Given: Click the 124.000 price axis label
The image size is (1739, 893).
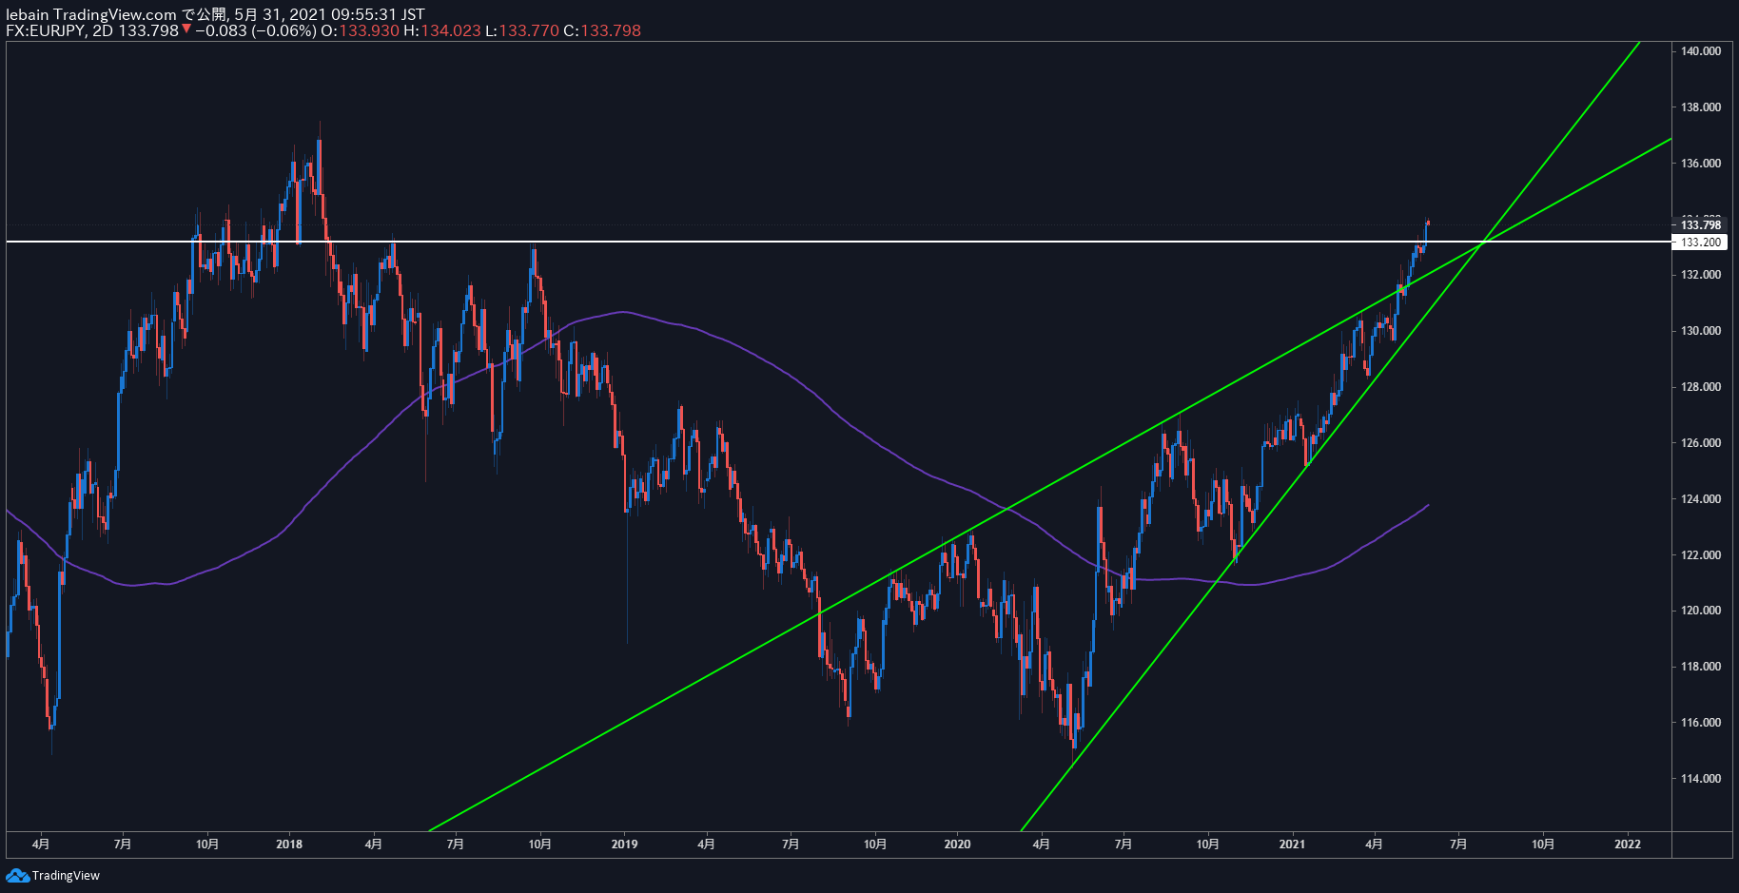Looking at the screenshot, I should [x=1700, y=499].
